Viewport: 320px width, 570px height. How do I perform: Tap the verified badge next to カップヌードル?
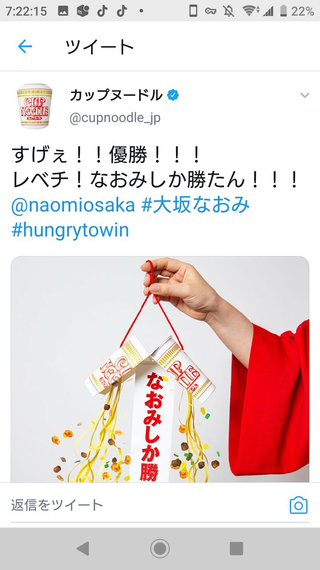pos(173,95)
